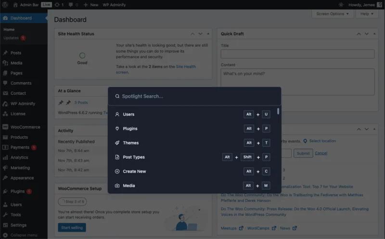This screenshot has height=239, width=385.
Task: Open the News external link
Action: pos(288,228)
